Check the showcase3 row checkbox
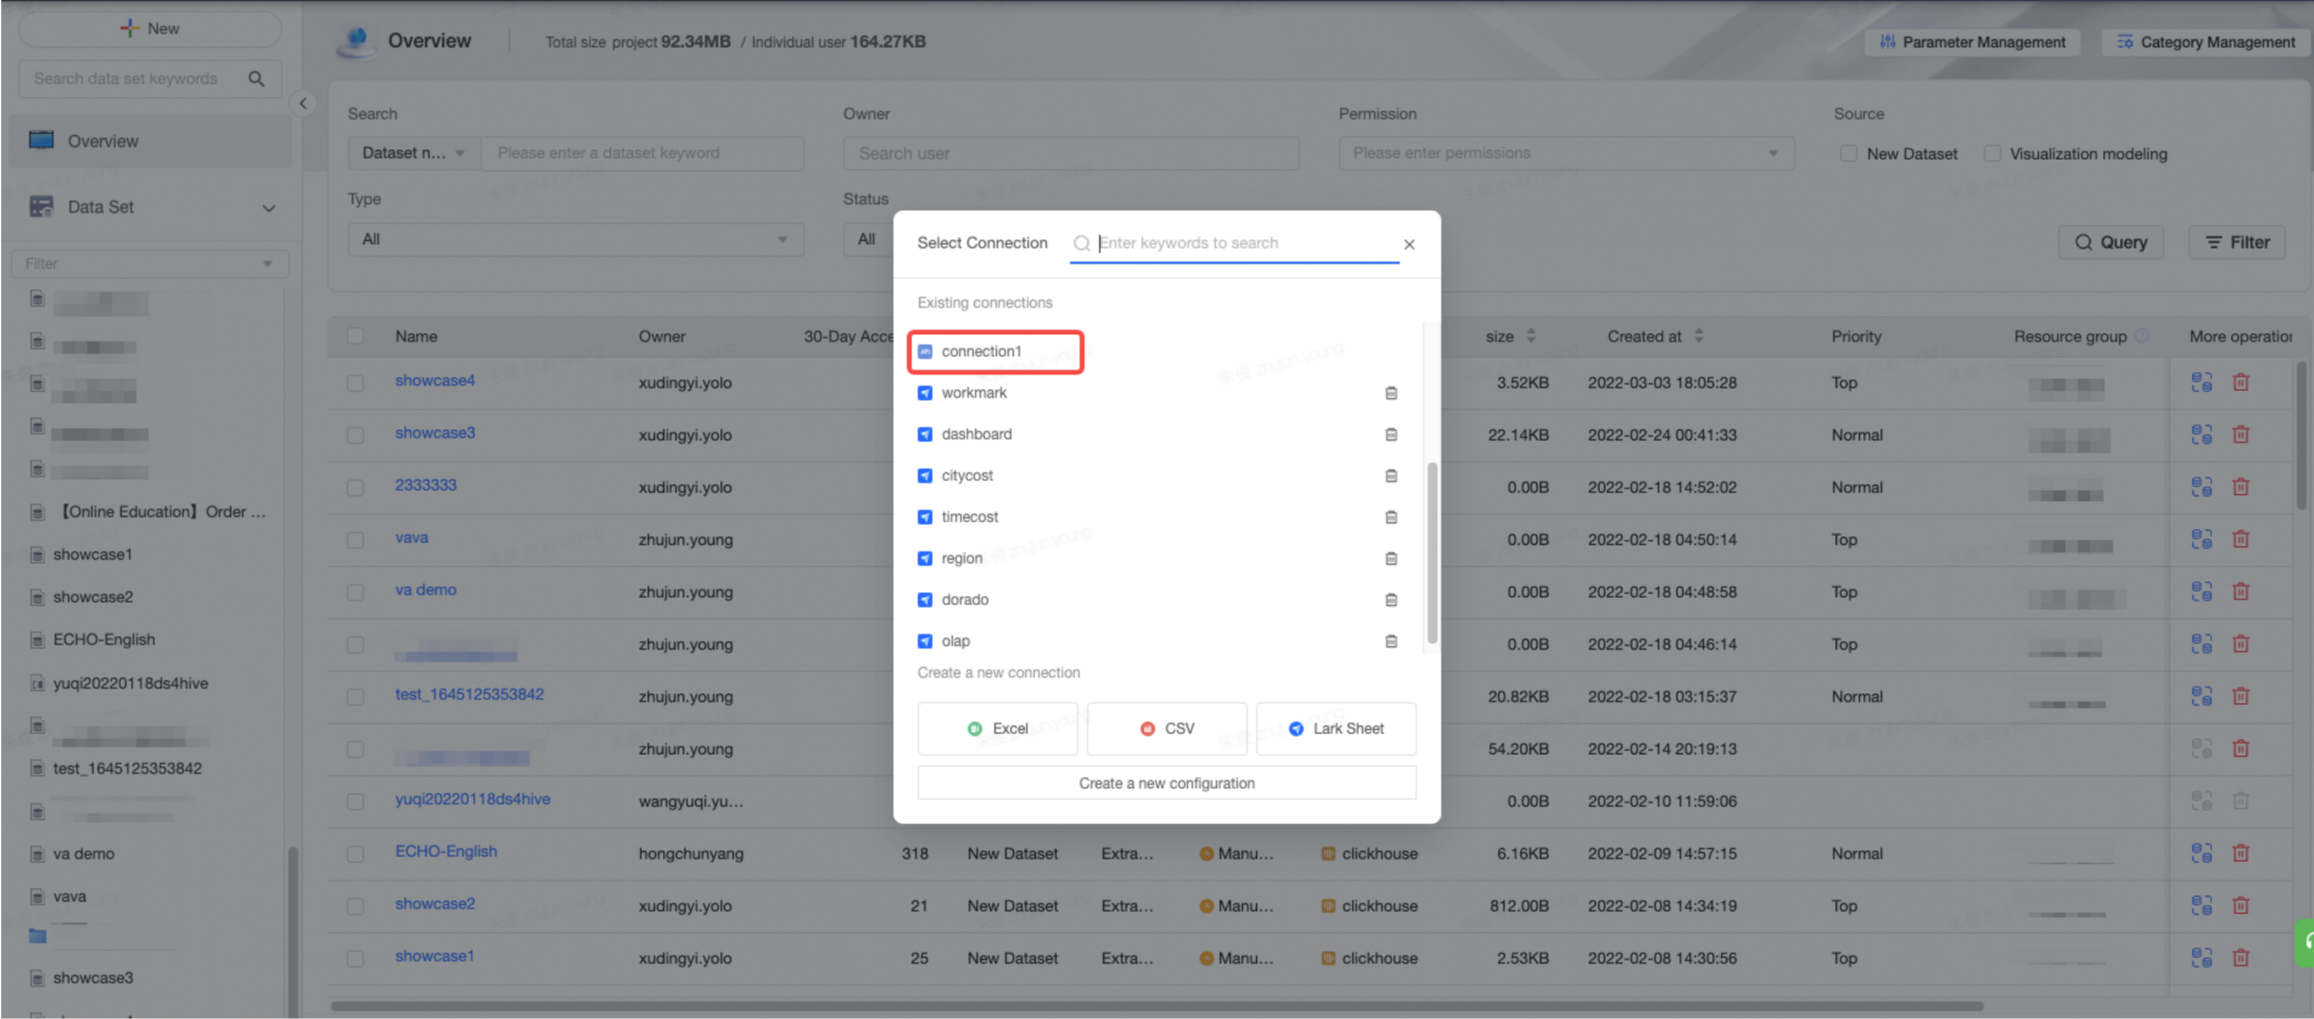Viewport: 2314px width, 1019px height. [x=356, y=435]
